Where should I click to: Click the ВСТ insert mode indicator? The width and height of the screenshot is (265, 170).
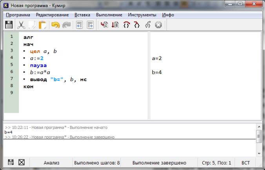click(245, 163)
